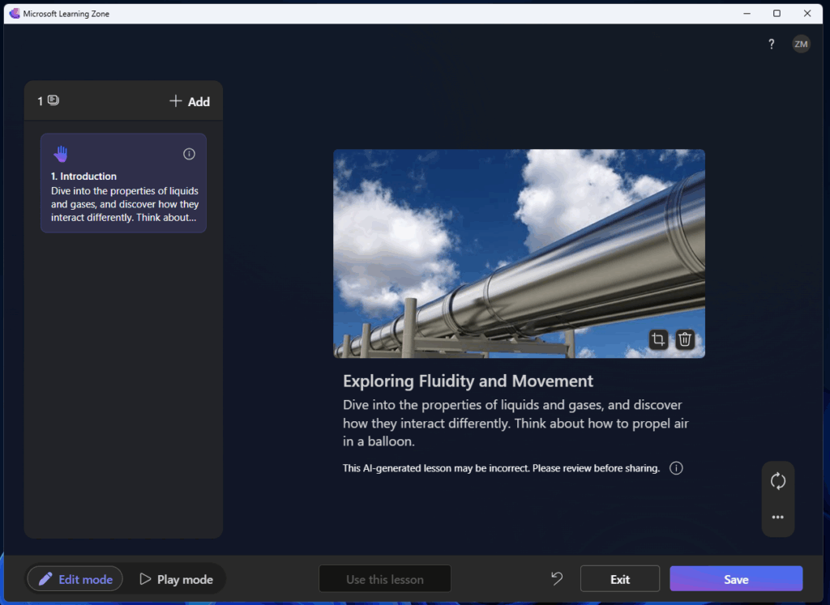Save the lesson

736,579
